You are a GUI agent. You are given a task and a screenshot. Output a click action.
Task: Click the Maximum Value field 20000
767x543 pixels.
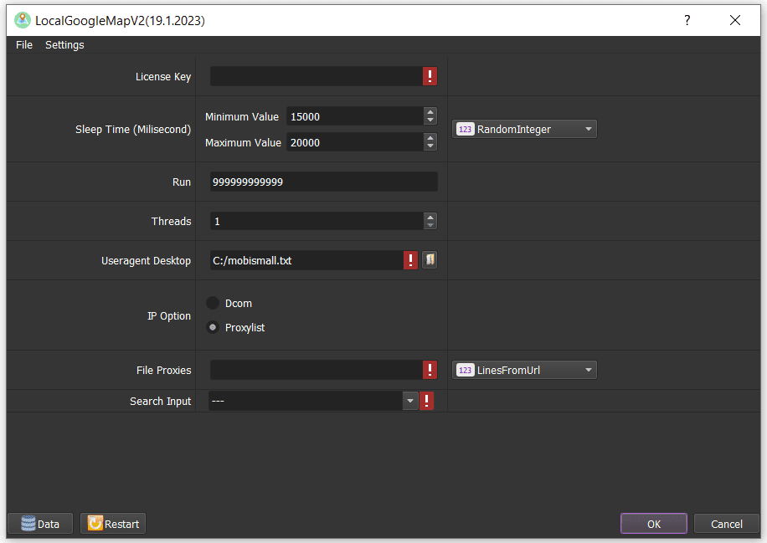(355, 142)
